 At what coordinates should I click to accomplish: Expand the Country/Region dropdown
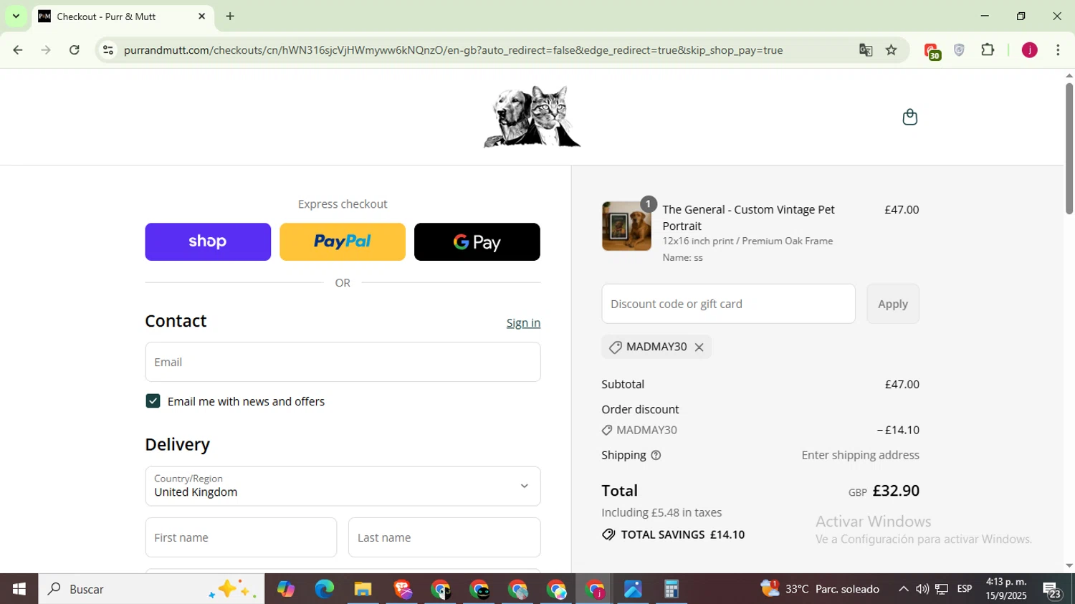(x=343, y=486)
